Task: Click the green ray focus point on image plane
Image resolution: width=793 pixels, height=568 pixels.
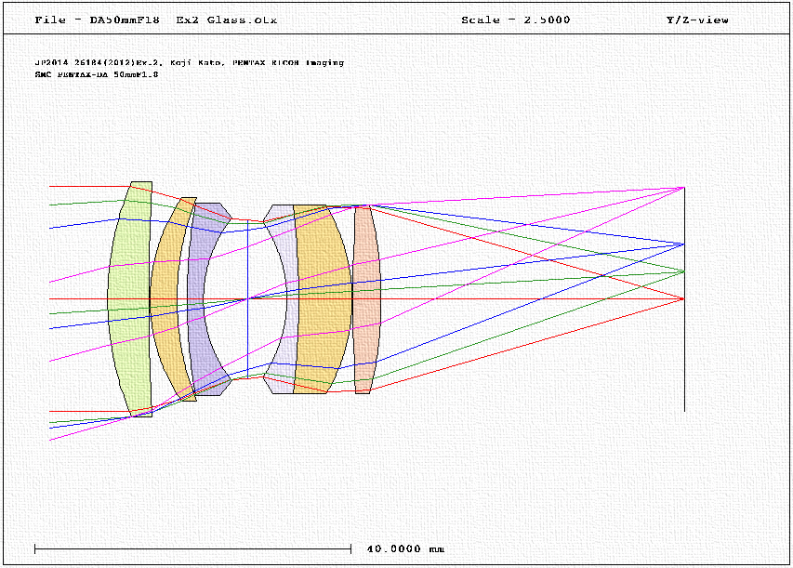Action: 684,271
